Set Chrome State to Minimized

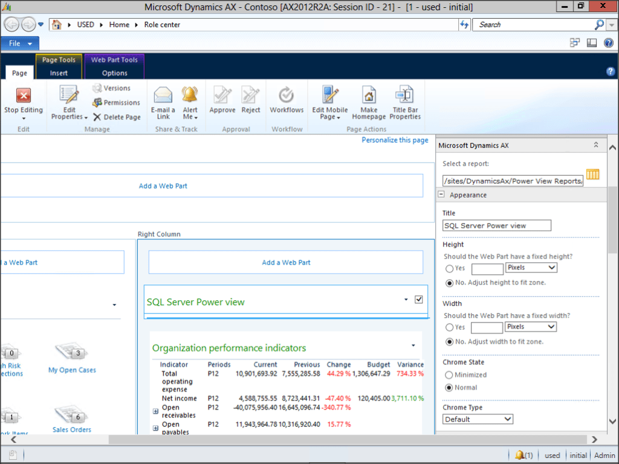[448, 375]
